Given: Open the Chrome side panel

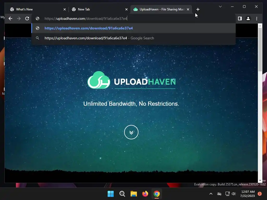Looking at the screenshot, I should coord(240,18).
